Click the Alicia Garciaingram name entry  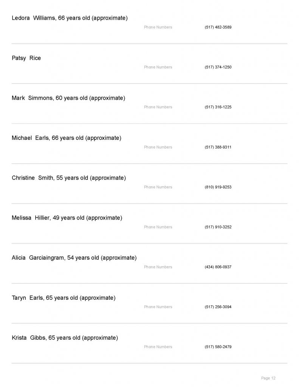pyautogui.click(x=74, y=258)
